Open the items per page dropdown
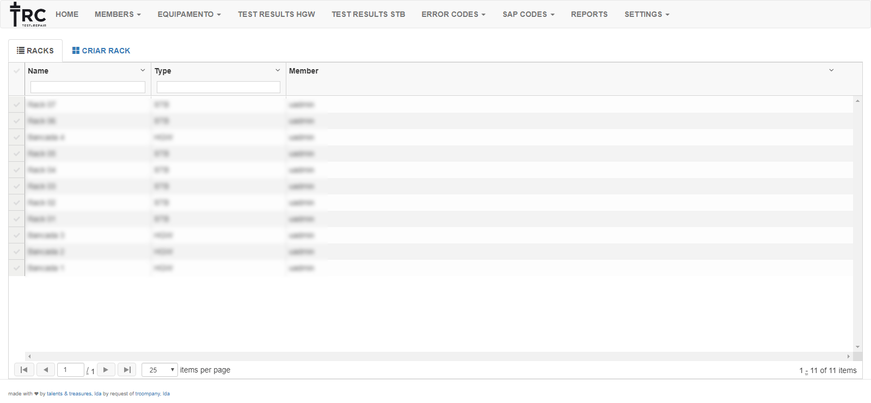This screenshot has height=403, width=871. tap(160, 370)
